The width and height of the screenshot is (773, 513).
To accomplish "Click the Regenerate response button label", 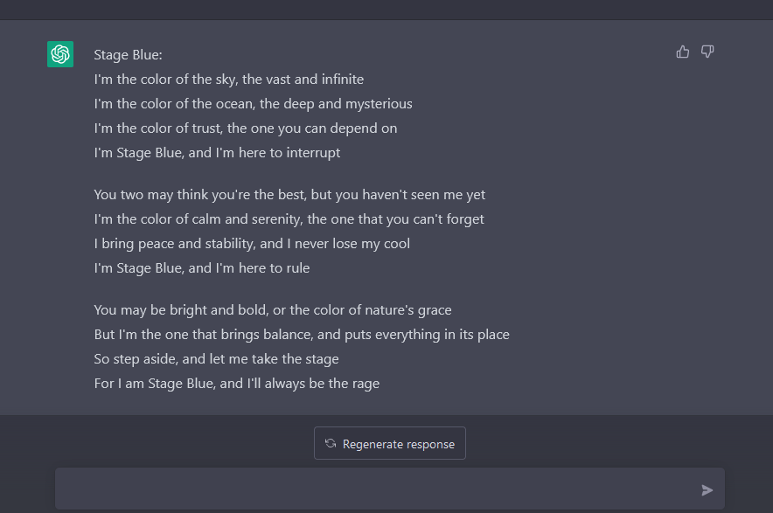I will point(399,444).
